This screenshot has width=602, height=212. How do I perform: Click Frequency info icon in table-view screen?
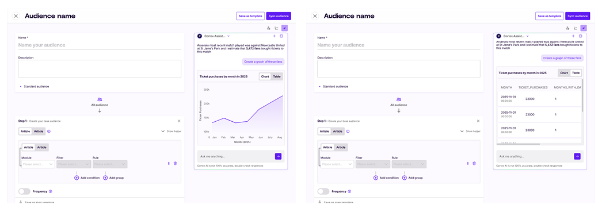(350, 191)
